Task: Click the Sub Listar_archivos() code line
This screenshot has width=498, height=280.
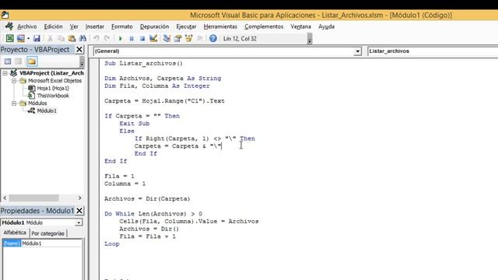Action: click(x=143, y=63)
